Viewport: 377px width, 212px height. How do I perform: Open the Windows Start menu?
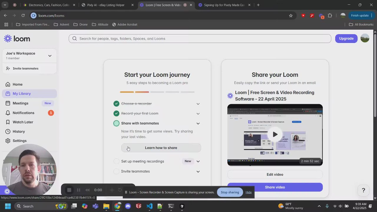[x=8, y=206]
